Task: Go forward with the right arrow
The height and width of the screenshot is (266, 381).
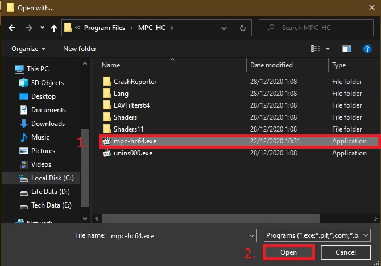Action: (x=28, y=28)
